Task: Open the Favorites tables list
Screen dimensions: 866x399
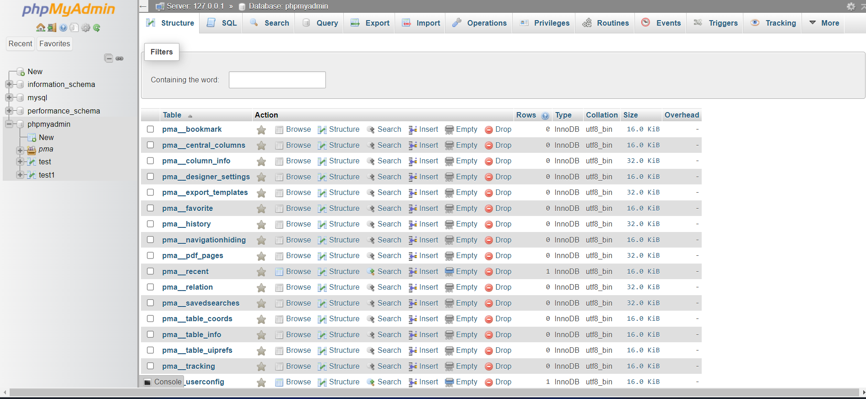Action: [x=55, y=43]
